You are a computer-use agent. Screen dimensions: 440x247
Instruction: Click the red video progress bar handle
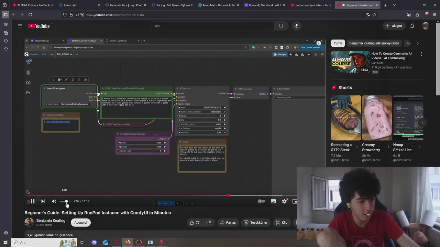[229, 196]
